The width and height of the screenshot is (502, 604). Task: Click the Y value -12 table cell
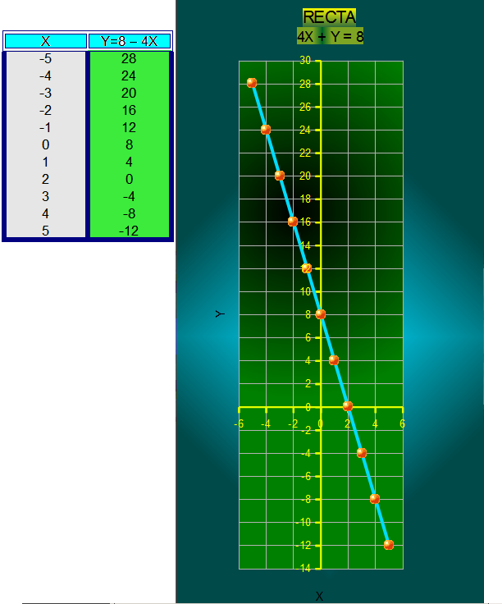[x=129, y=231]
